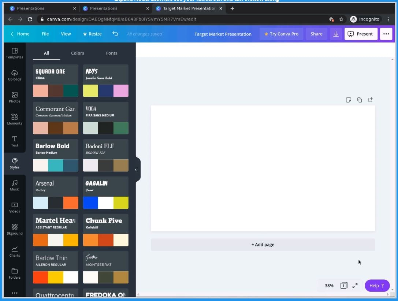Apply the Arsenal Radley style
398x301 pixels.
point(56,193)
